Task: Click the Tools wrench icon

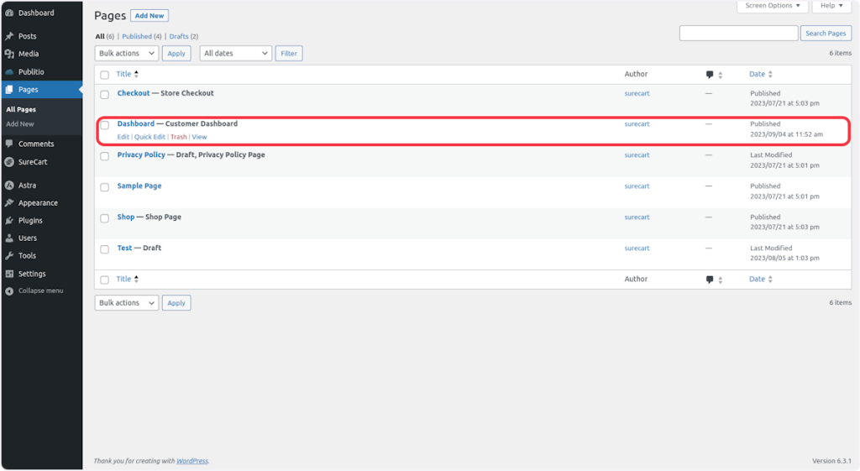Action: tap(9, 255)
